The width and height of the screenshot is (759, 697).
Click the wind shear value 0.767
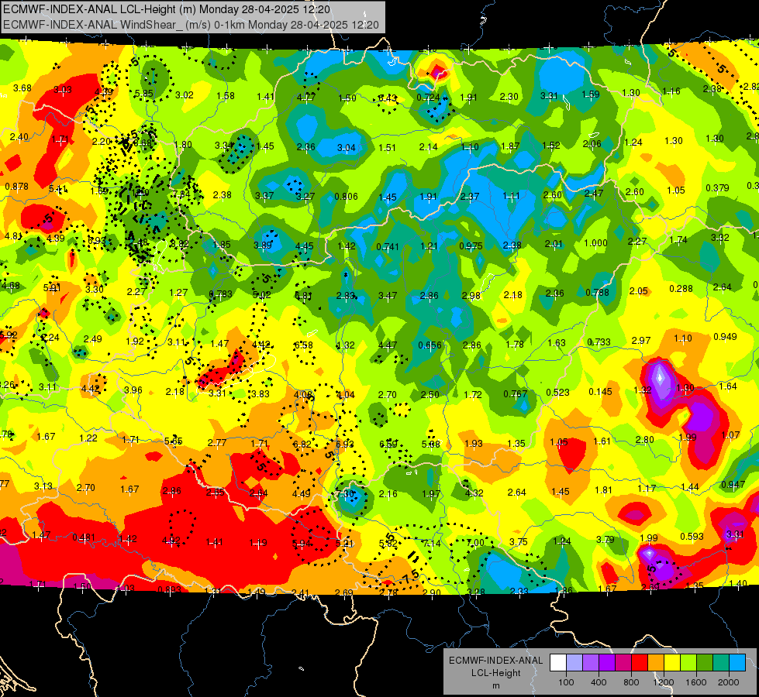515,393
